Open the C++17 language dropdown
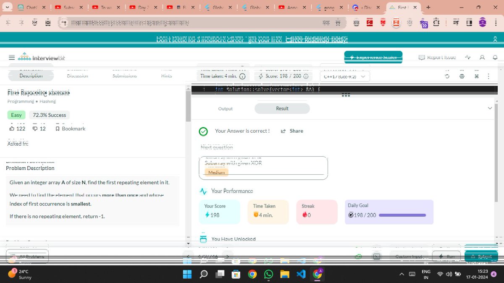 345,77
